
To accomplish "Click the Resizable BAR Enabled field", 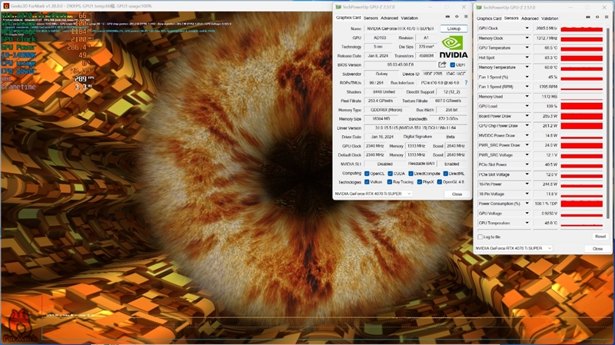I will point(451,164).
